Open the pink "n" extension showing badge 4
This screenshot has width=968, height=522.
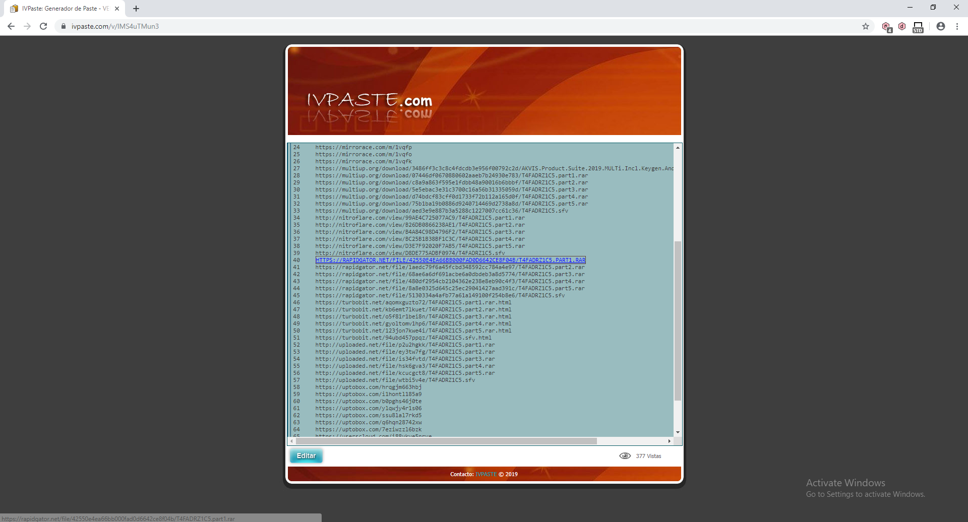click(x=886, y=27)
